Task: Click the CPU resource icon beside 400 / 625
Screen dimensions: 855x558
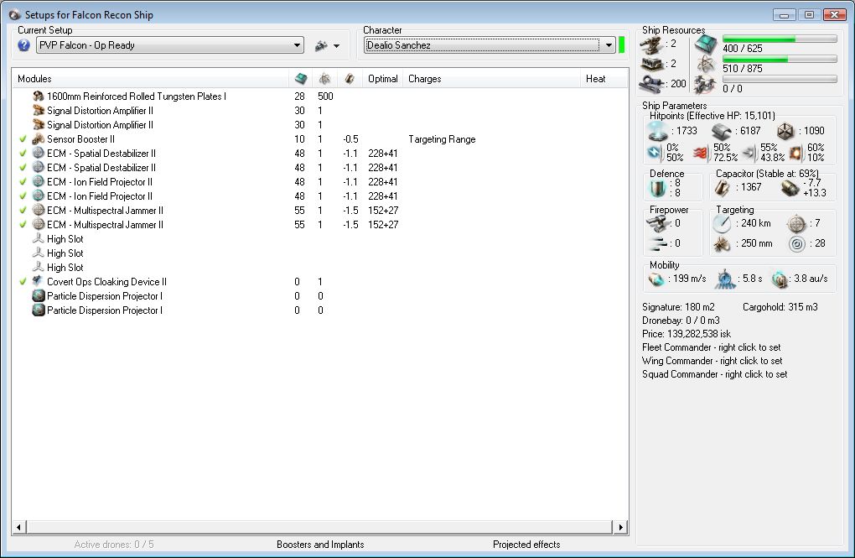Action: tap(706, 44)
